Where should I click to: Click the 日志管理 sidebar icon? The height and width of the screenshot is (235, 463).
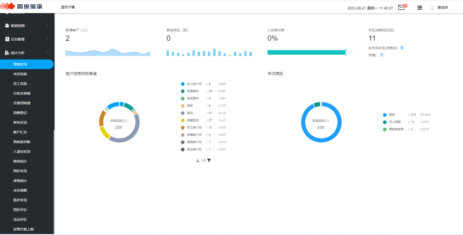(7, 39)
